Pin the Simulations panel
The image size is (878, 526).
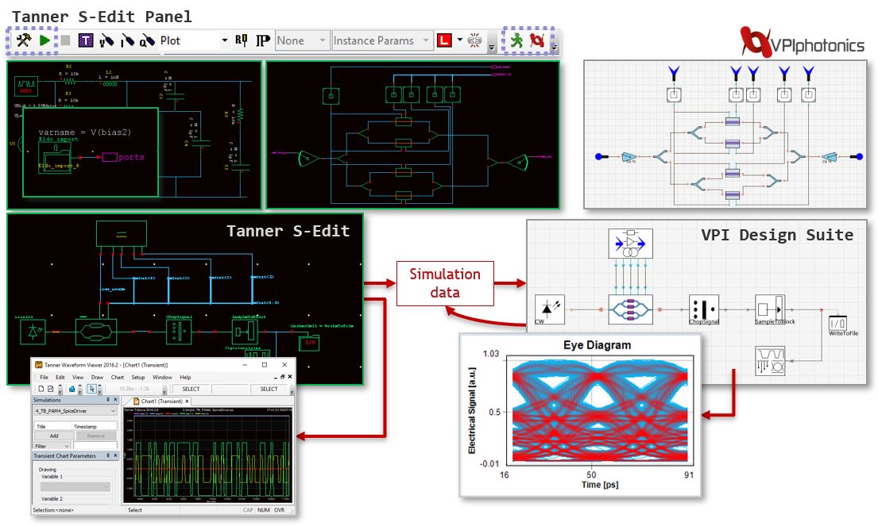(109, 401)
